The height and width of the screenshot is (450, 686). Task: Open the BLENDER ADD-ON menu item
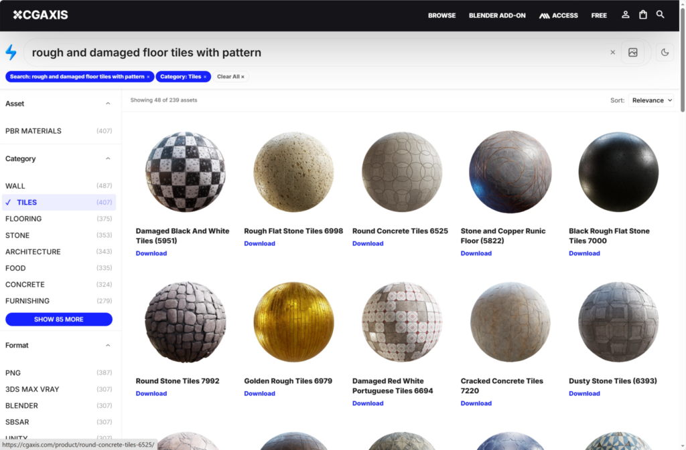click(497, 15)
